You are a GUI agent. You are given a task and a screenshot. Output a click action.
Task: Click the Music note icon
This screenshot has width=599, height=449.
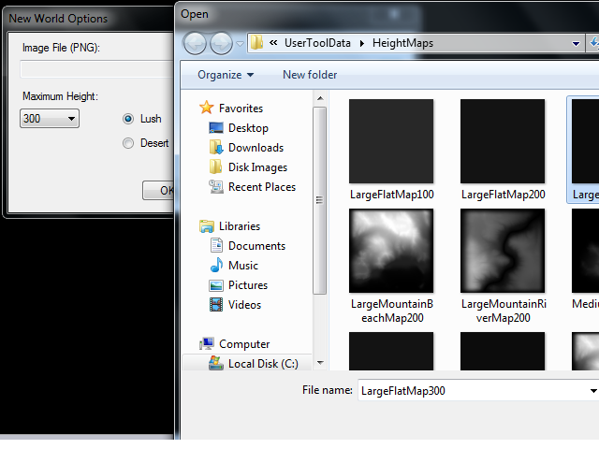(216, 265)
